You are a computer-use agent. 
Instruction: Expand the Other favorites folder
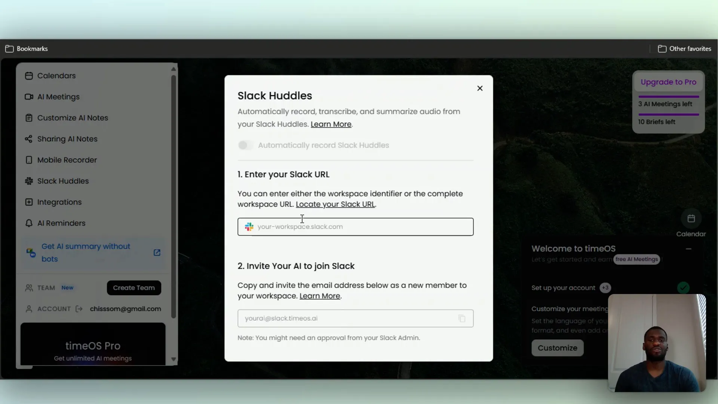684,49
